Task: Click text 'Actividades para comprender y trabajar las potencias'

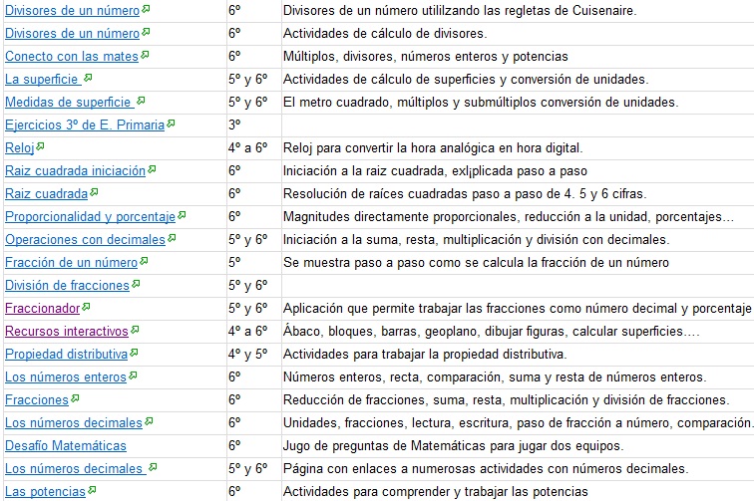Action: point(436,492)
